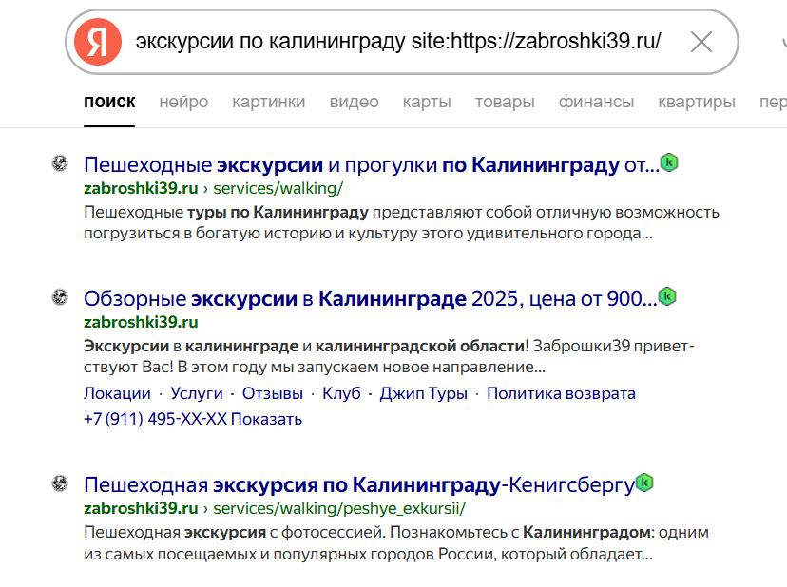
Task: Open the 'Услуги' sitelink
Action: (196, 393)
